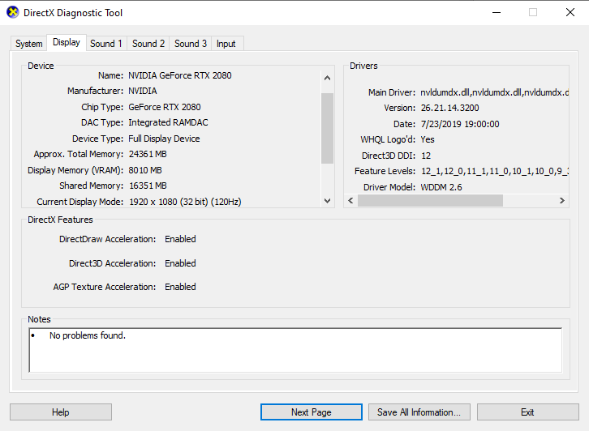Image resolution: width=589 pixels, height=431 pixels.
Task: Click the 'Current Display Mode:' label
Action: click(80, 202)
